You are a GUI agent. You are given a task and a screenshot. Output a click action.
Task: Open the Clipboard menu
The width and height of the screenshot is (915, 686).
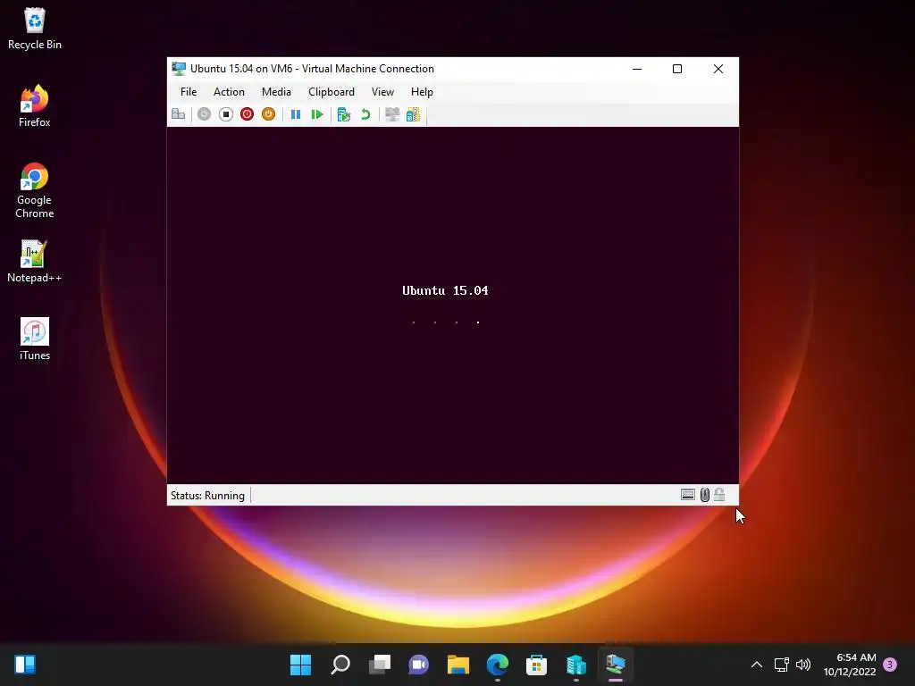coord(332,92)
